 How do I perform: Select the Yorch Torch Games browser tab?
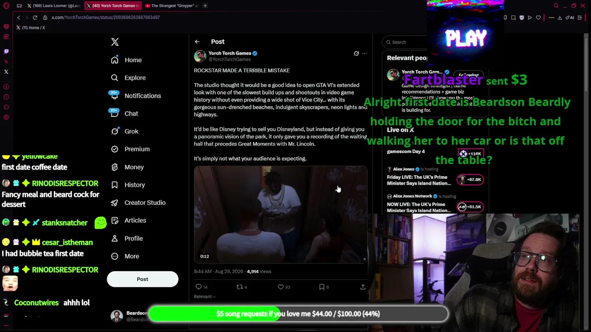pyautogui.click(x=113, y=6)
